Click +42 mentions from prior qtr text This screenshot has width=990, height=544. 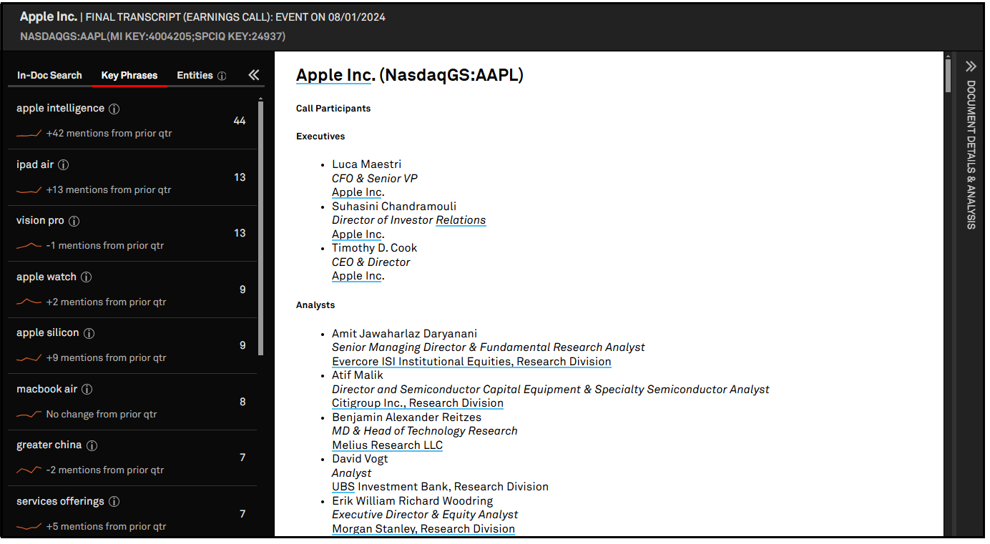point(109,134)
